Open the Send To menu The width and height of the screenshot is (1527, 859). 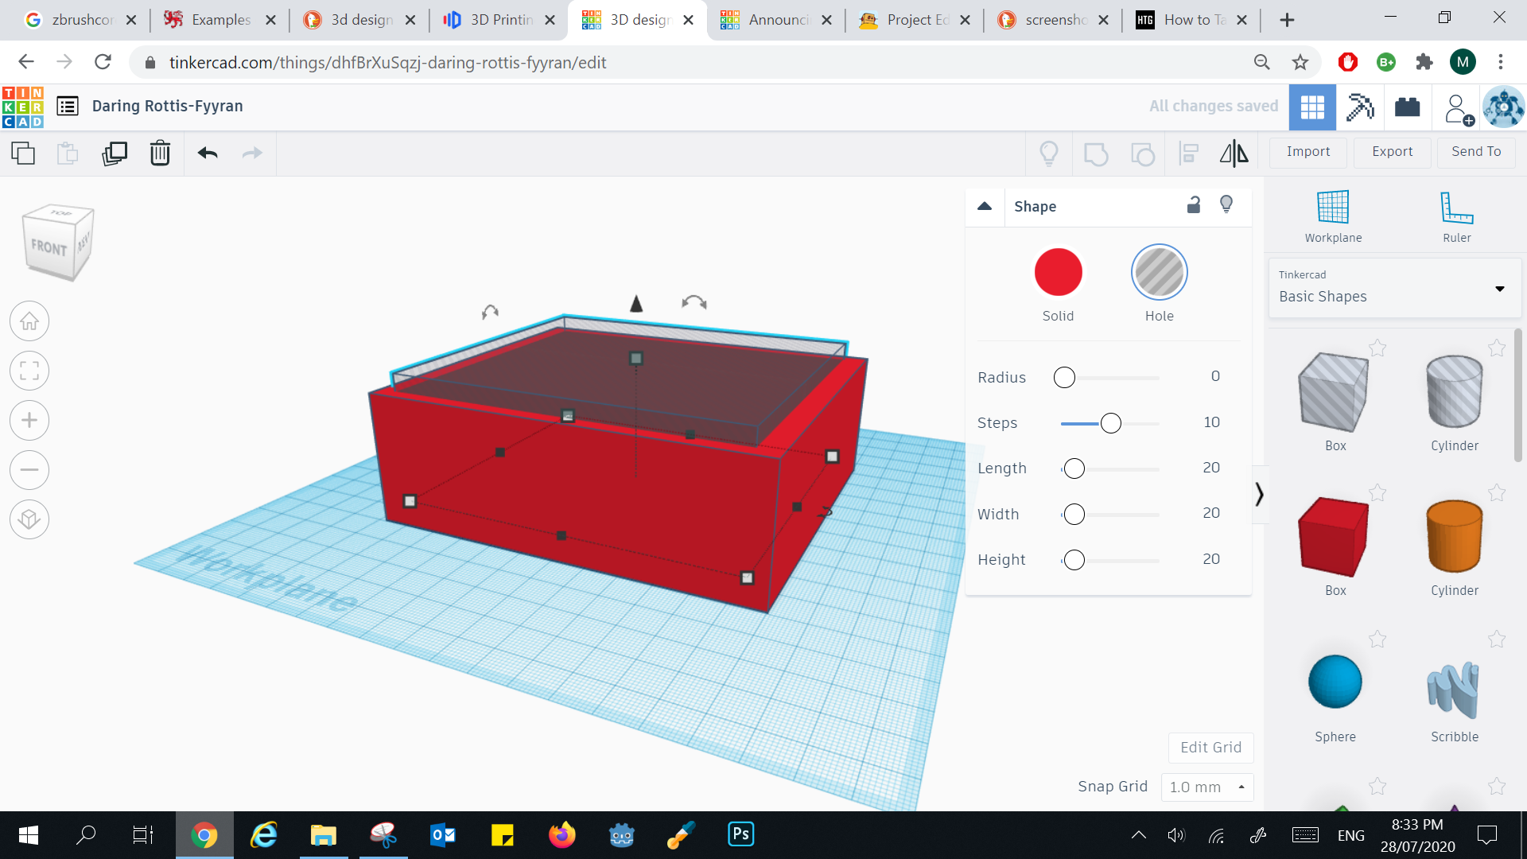1475,151
